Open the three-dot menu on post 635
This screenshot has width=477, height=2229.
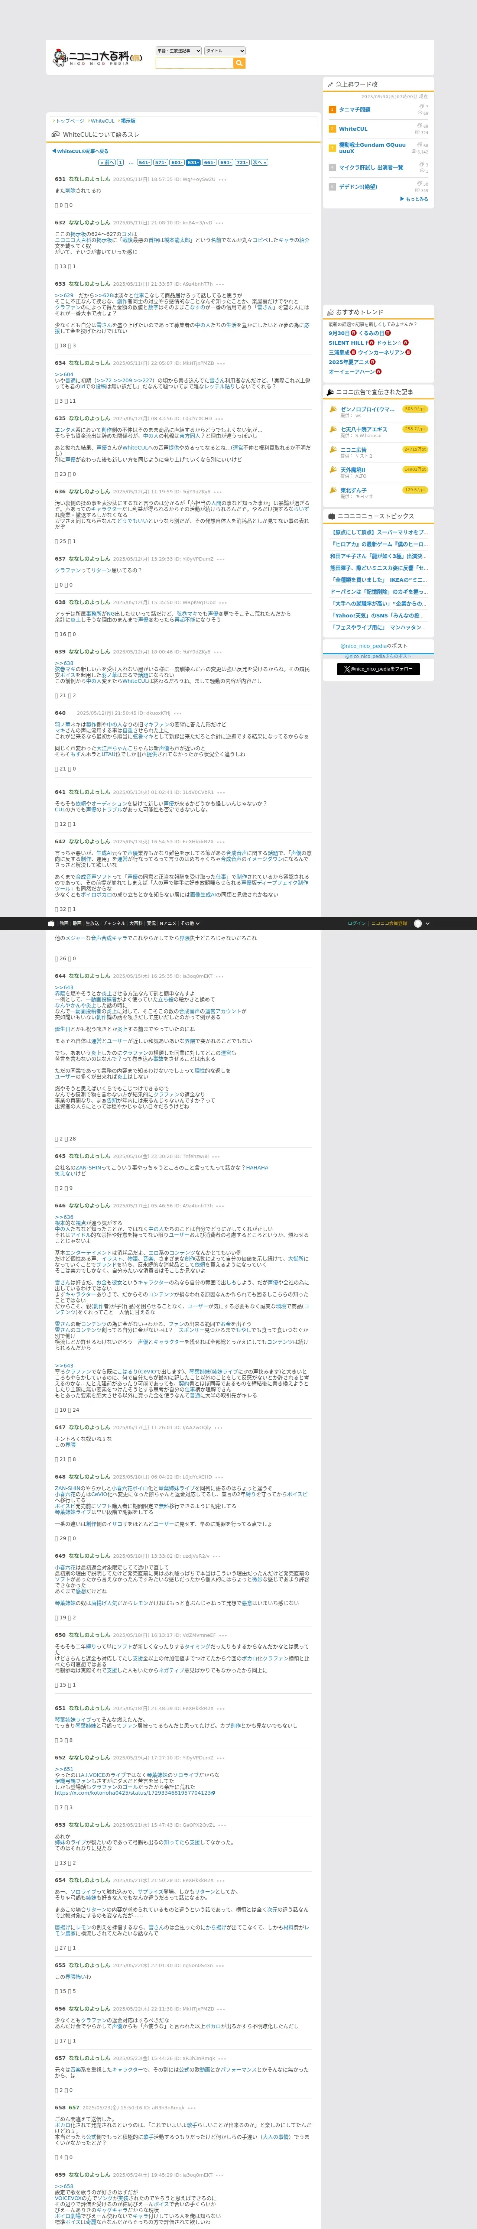[x=219, y=419]
